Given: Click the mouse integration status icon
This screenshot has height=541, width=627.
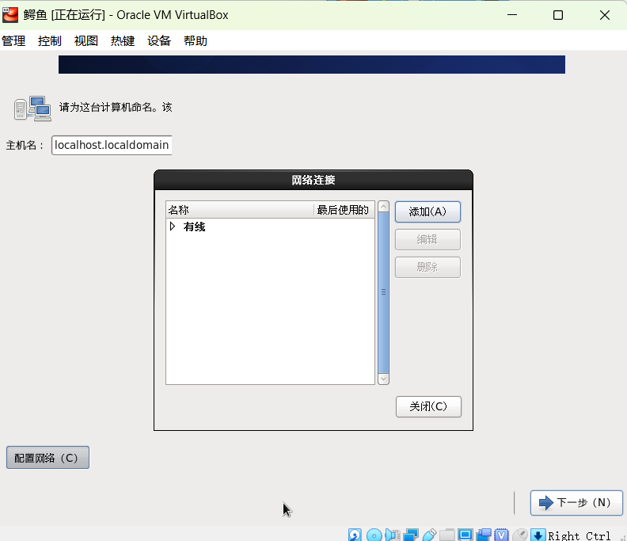Looking at the screenshot, I should [x=520, y=535].
